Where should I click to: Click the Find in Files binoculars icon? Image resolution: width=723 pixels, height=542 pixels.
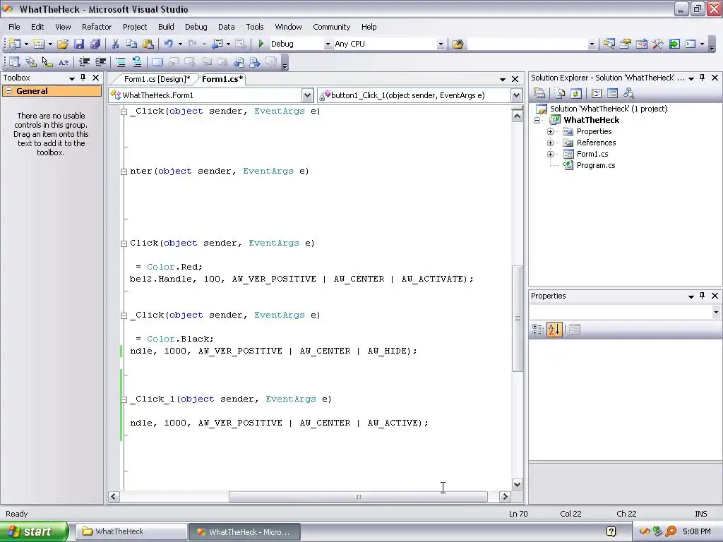[458, 44]
